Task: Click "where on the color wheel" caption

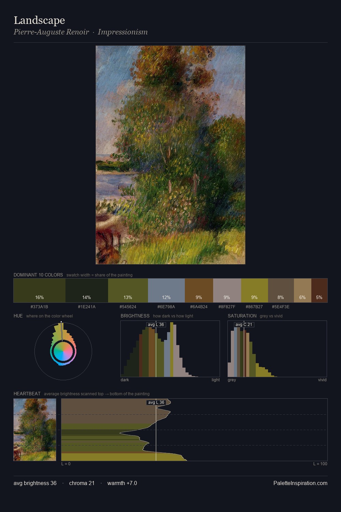Action: 49,316
